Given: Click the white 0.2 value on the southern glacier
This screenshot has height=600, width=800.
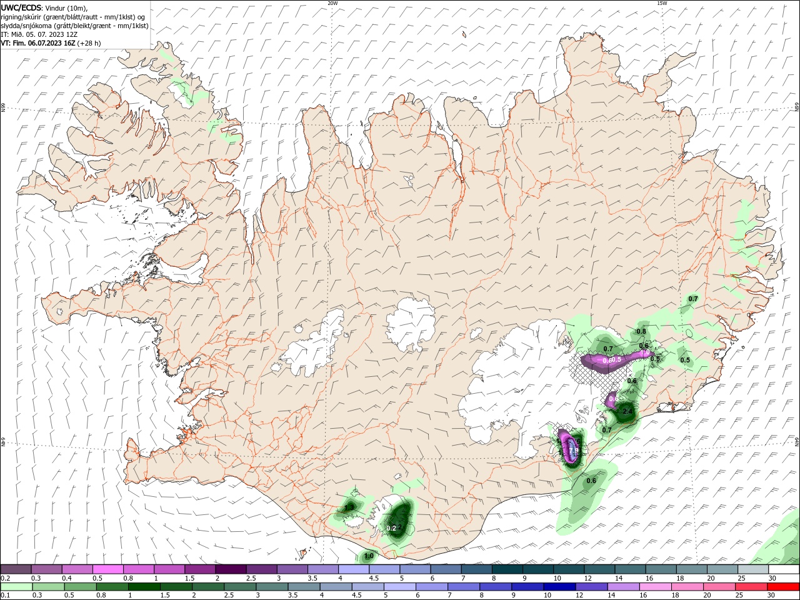Looking at the screenshot, I should coord(391,528).
